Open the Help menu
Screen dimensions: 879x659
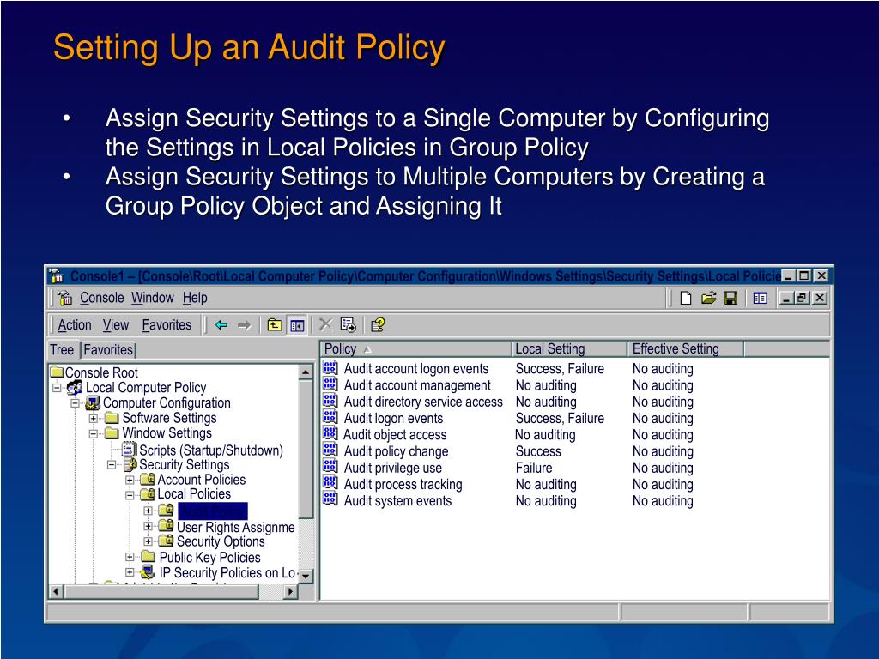(195, 298)
